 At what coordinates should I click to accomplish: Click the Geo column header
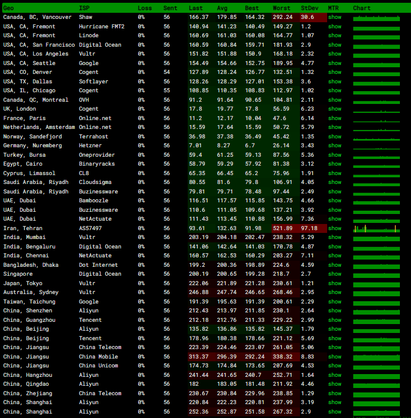(x=8, y=8)
